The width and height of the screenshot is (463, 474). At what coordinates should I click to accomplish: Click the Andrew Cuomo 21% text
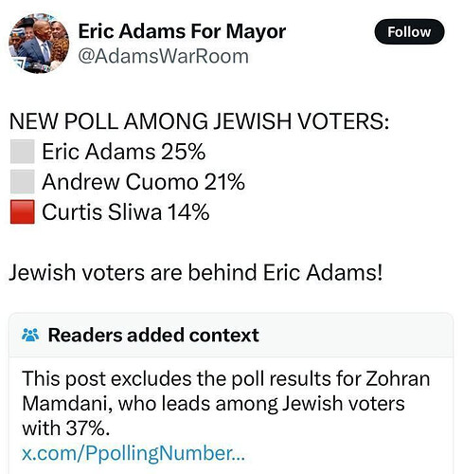click(x=143, y=182)
